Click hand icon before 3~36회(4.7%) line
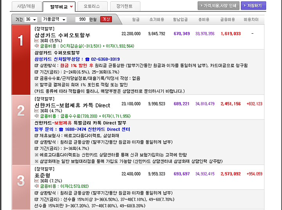This screenshot has height=210, width=282. [x=36, y=148]
